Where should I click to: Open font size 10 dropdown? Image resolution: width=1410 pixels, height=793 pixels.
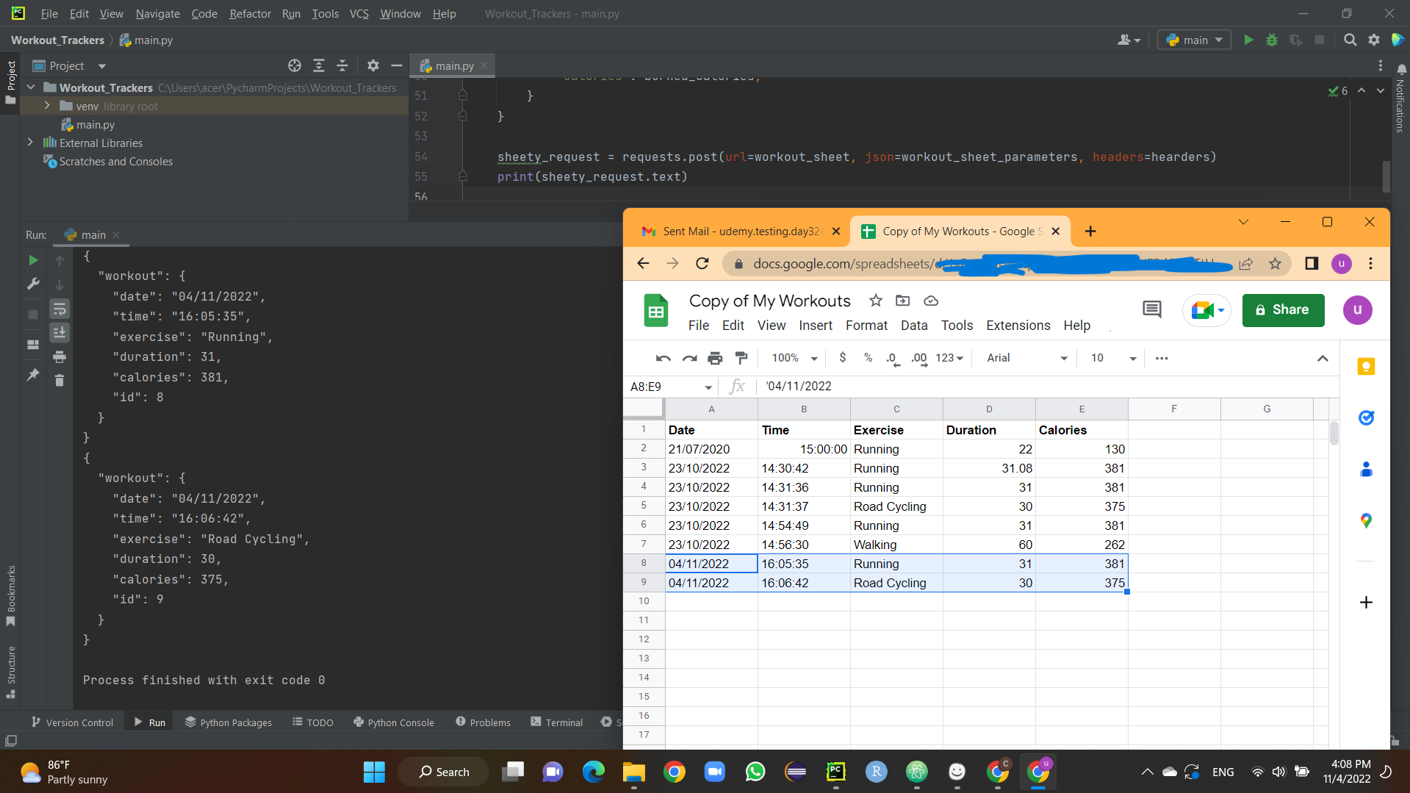[x=1113, y=358]
